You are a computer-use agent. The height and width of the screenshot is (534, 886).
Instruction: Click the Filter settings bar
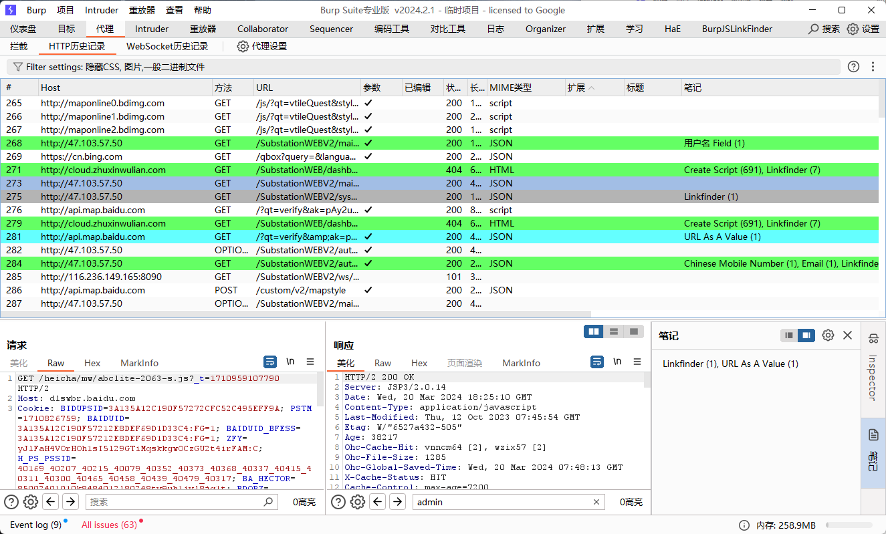click(423, 67)
